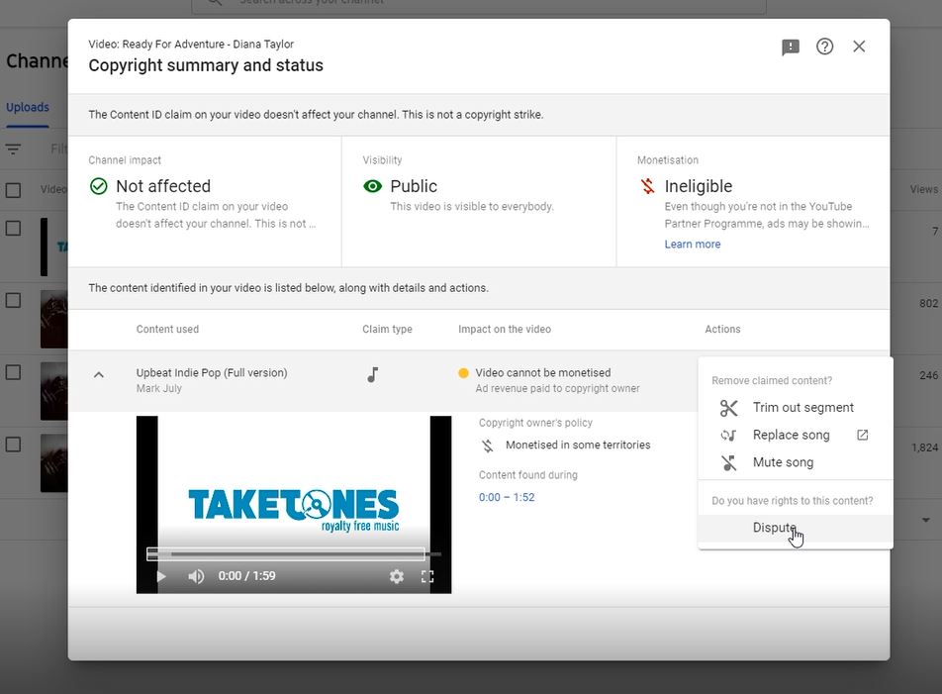Image resolution: width=942 pixels, height=694 pixels.
Task: Open the Learn more link
Action: pos(692,244)
